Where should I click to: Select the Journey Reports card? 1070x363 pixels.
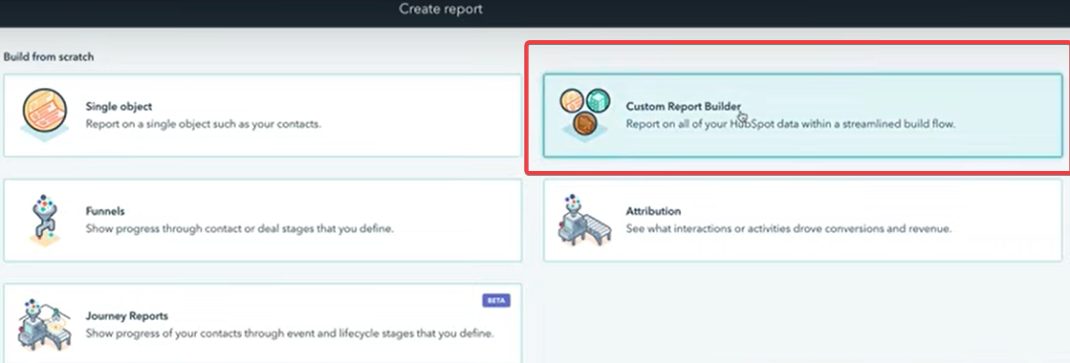[263, 324]
